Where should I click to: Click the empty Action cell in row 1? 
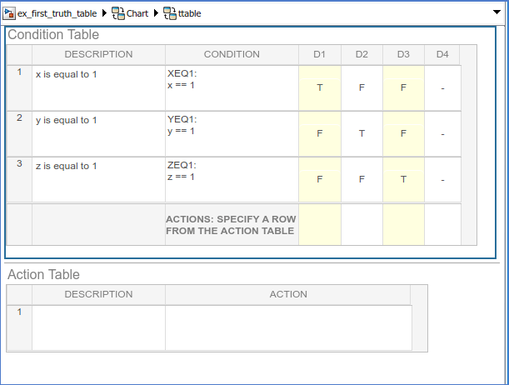tap(287, 327)
